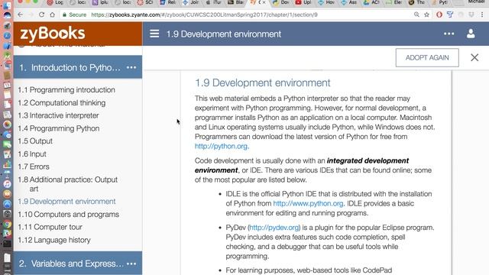The image size is (489, 275).
Task: Follow the http://www.python.org link
Action: tap(308, 203)
